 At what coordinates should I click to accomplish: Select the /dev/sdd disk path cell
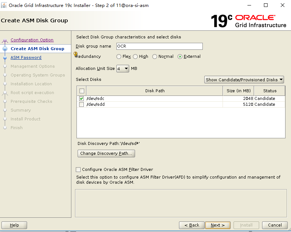[x=154, y=105]
